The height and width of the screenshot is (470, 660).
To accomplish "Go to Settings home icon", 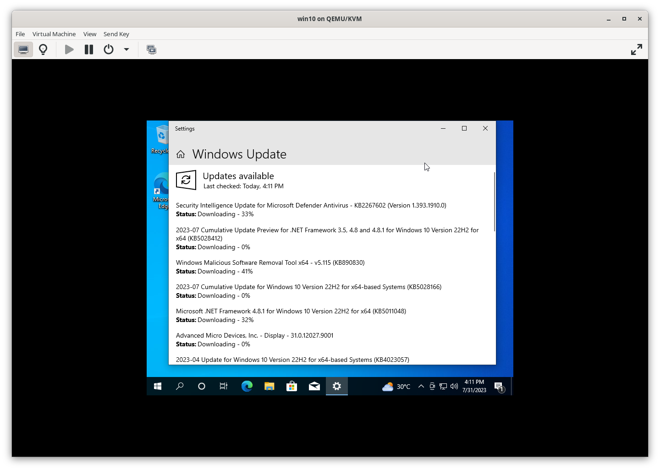I will pyautogui.click(x=181, y=154).
